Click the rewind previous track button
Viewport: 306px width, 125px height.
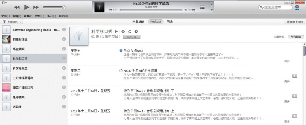click(x=17, y=7)
